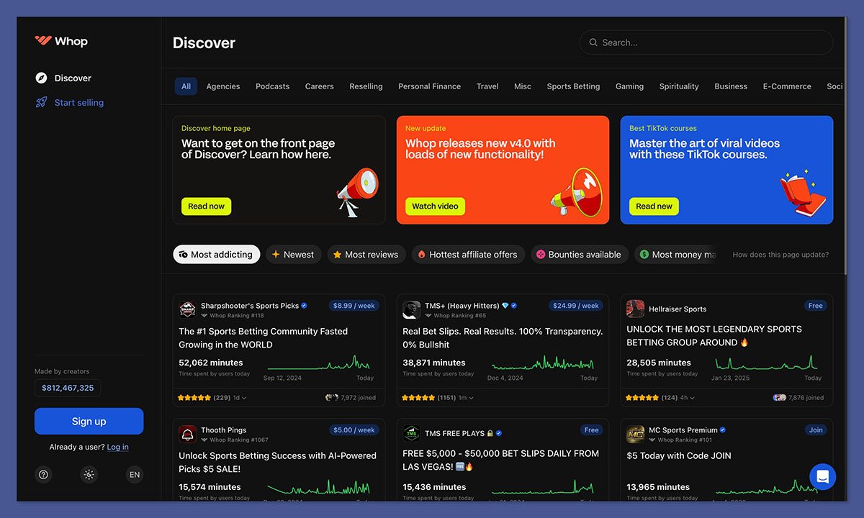Image resolution: width=864 pixels, height=518 pixels.
Task: Click the search magnifier icon
Action: [x=593, y=42]
